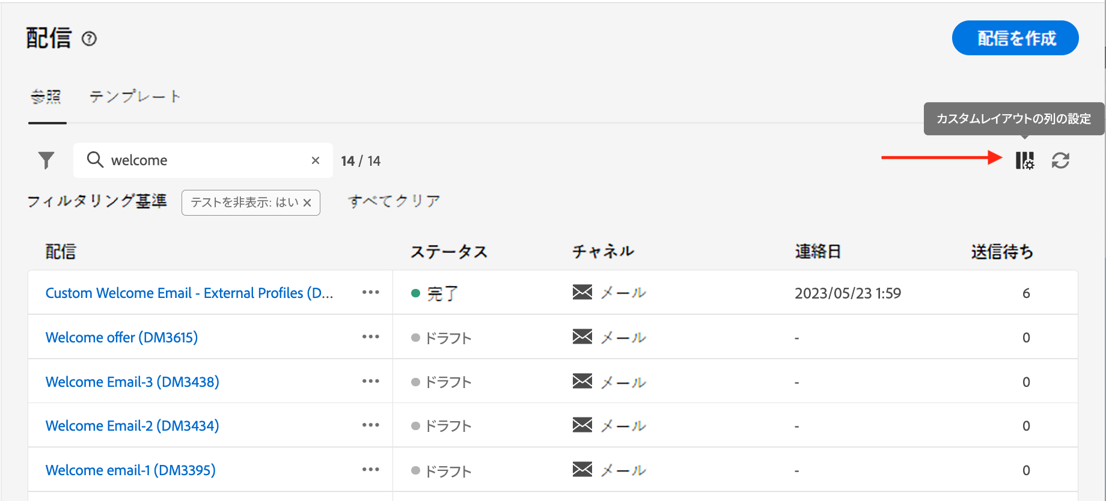Open Welcome Email-2 (DM3434) delivery

click(x=132, y=426)
